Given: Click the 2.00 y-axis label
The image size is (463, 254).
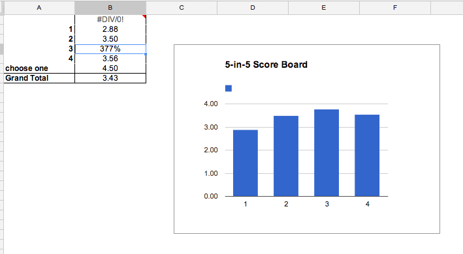Looking at the screenshot, I should tap(211, 150).
